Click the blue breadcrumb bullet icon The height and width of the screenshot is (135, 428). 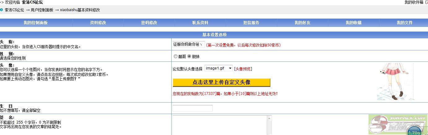point(2,10)
